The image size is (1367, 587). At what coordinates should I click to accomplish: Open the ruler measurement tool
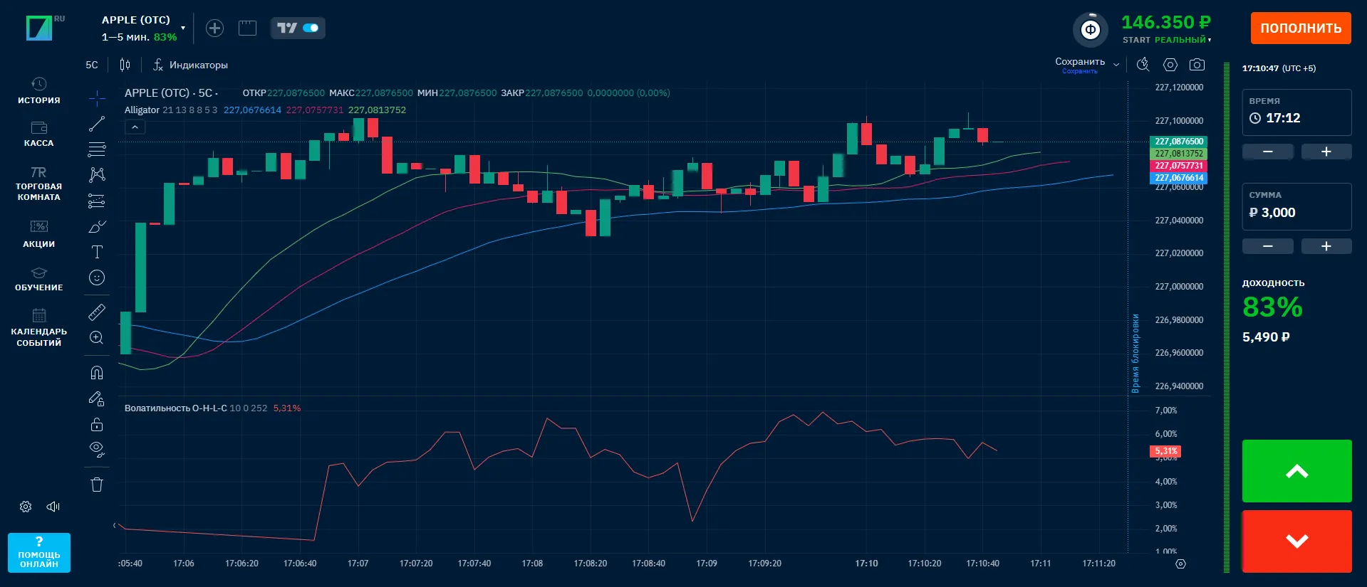97,312
